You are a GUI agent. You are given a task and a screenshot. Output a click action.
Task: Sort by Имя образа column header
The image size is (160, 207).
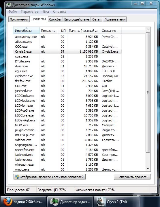[26, 31]
